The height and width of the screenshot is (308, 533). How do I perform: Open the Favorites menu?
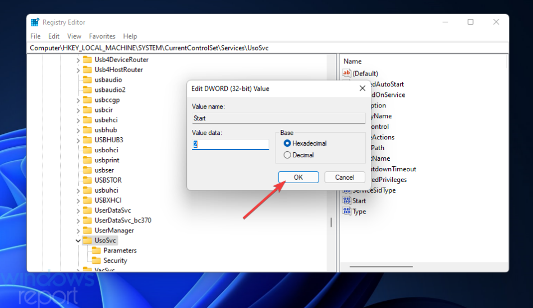click(102, 36)
